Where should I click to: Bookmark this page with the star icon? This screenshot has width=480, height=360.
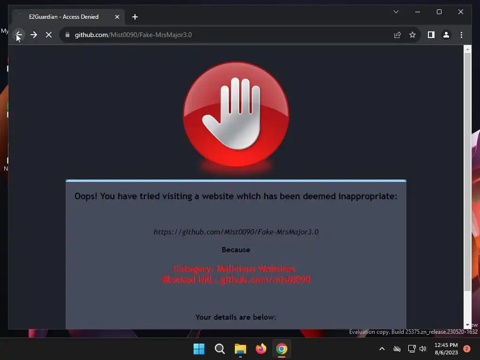412,35
